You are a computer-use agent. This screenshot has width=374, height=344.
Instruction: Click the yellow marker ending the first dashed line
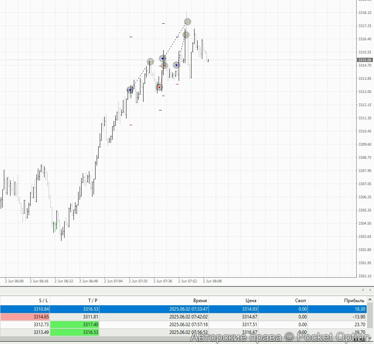click(150, 62)
